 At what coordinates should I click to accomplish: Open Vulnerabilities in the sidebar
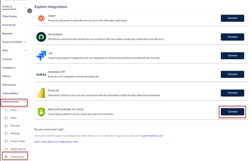coord(10,93)
